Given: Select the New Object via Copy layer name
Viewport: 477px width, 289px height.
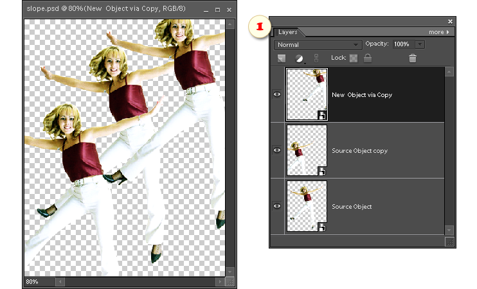Looking at the screenshot, I should tap(362, 95).
